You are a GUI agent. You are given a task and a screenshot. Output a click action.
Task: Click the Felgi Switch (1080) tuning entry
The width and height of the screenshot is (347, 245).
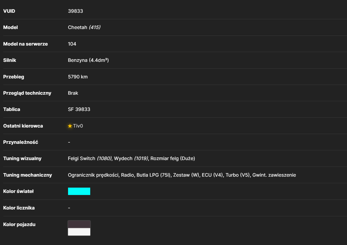pyautogui.click(x=90, y=158)
